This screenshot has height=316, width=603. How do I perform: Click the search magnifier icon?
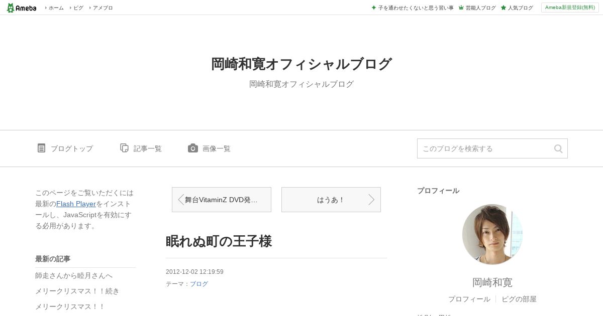coord(558,148)
